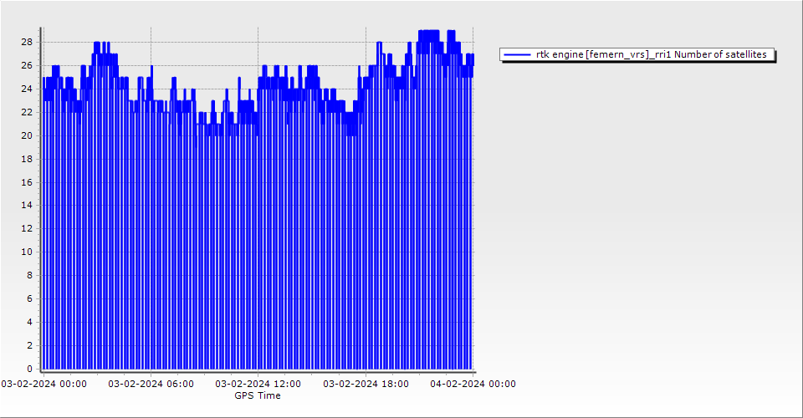803x418 pixels.
Task: Click the y-axis tick label 8
Action: 29,275
